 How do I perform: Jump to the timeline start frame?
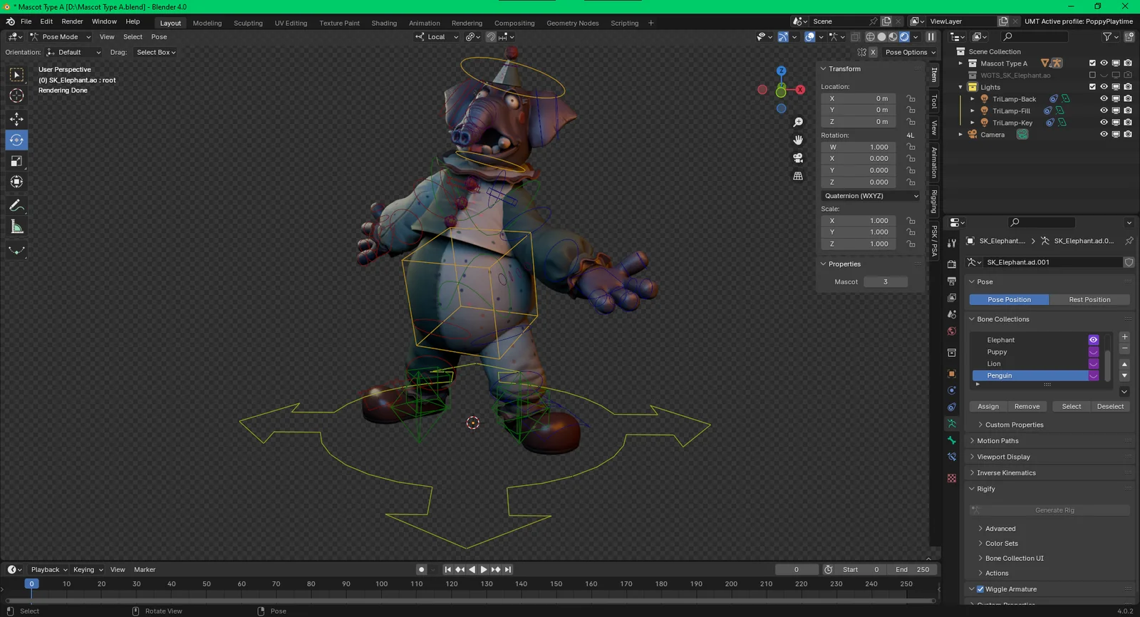pyautogui.click(x=447, y=569)
